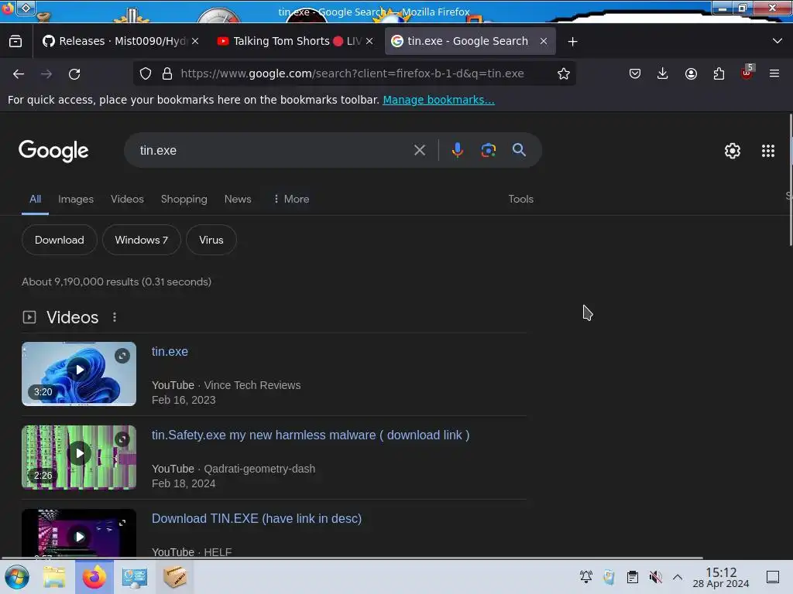
Task: Switch to News results
Action: [238, 199]
